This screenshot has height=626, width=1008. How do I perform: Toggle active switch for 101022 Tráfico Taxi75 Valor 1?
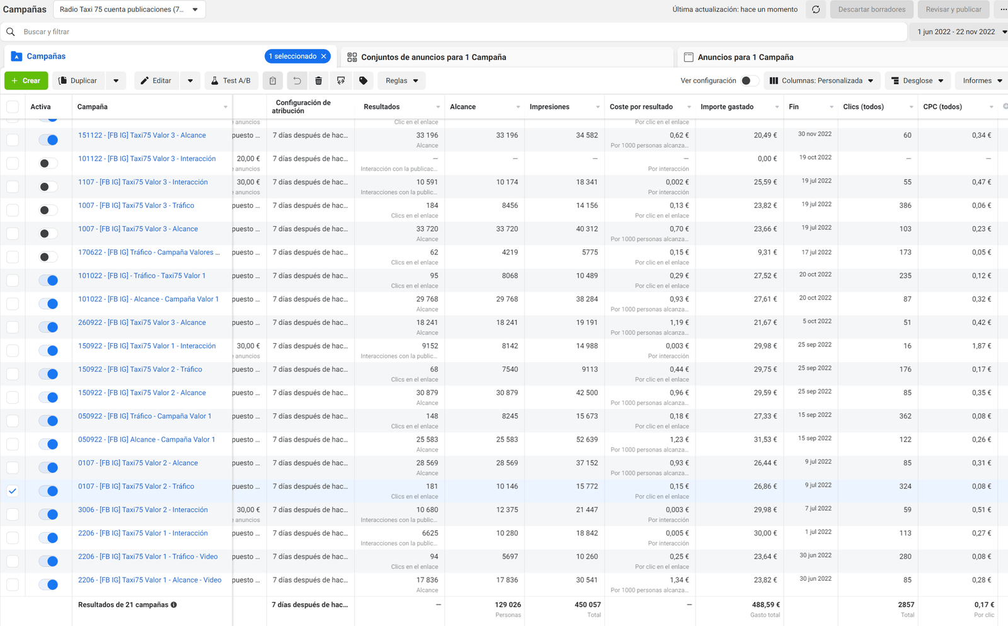49,280
